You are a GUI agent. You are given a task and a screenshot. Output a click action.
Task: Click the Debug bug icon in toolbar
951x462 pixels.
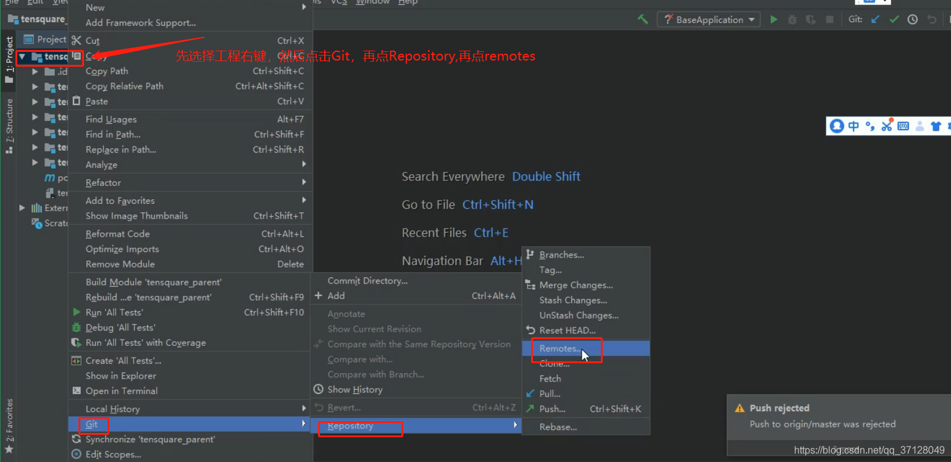click(x=792, y=20)
